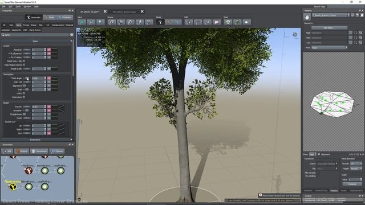365x205 pixels.
Task: Click the navigation gizmo sphere in viewport
Action: (x=295, y=35)
